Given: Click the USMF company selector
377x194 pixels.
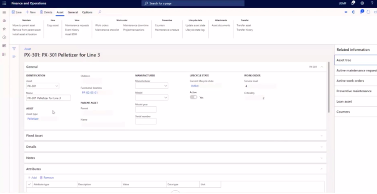Looking at the screenshot, I should tap(342, 3).
